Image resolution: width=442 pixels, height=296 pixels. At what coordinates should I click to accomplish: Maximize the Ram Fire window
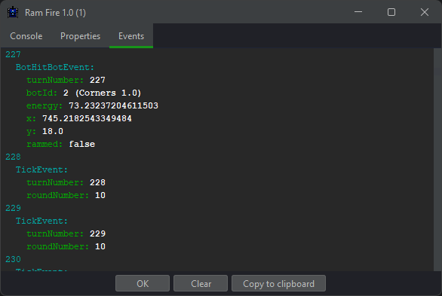coord(391,12)
